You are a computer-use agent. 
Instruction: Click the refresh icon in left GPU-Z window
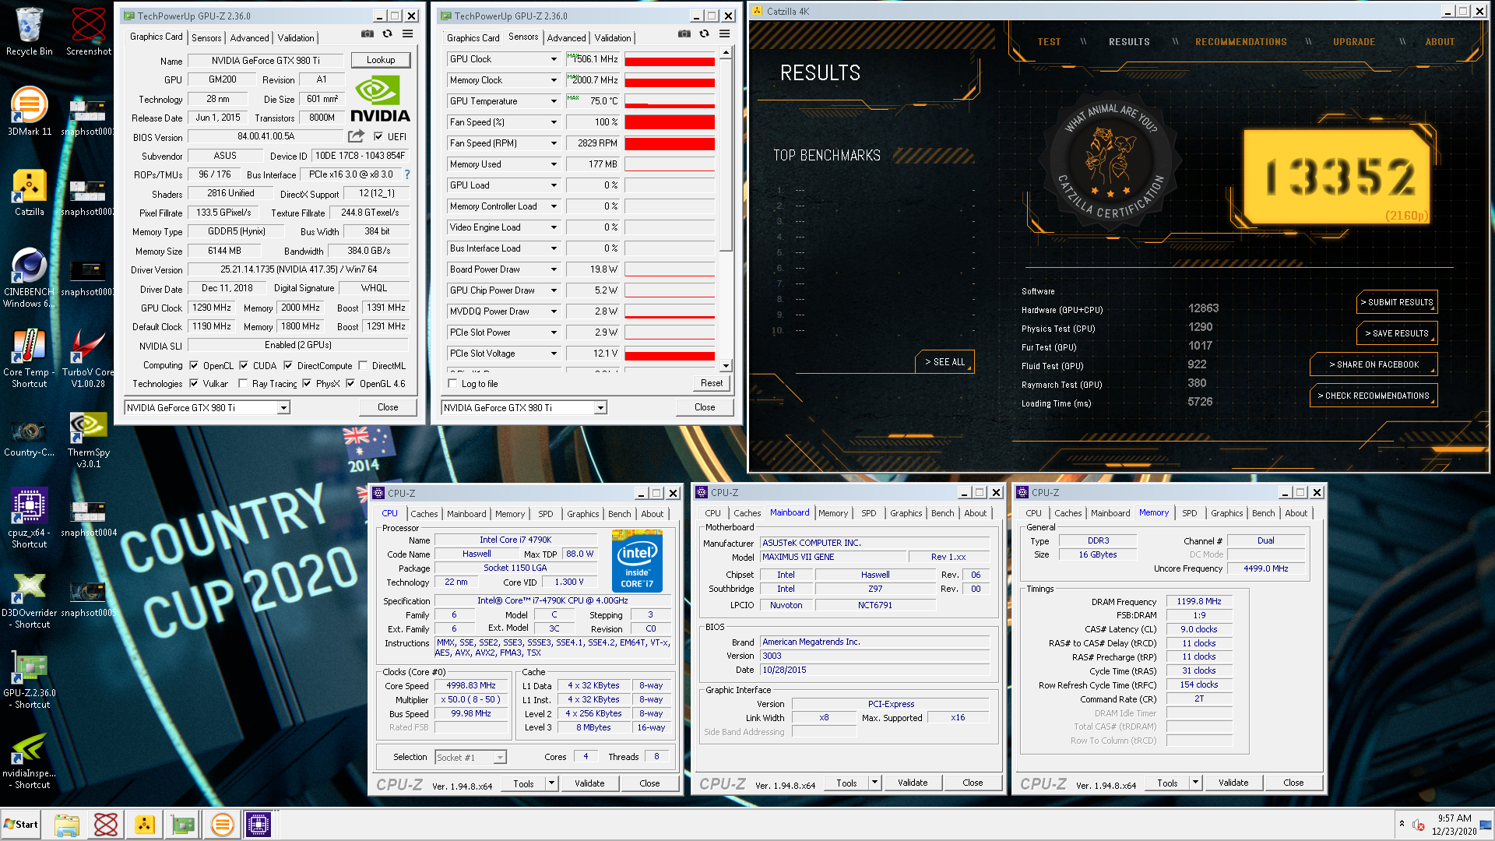click(387, 33)
